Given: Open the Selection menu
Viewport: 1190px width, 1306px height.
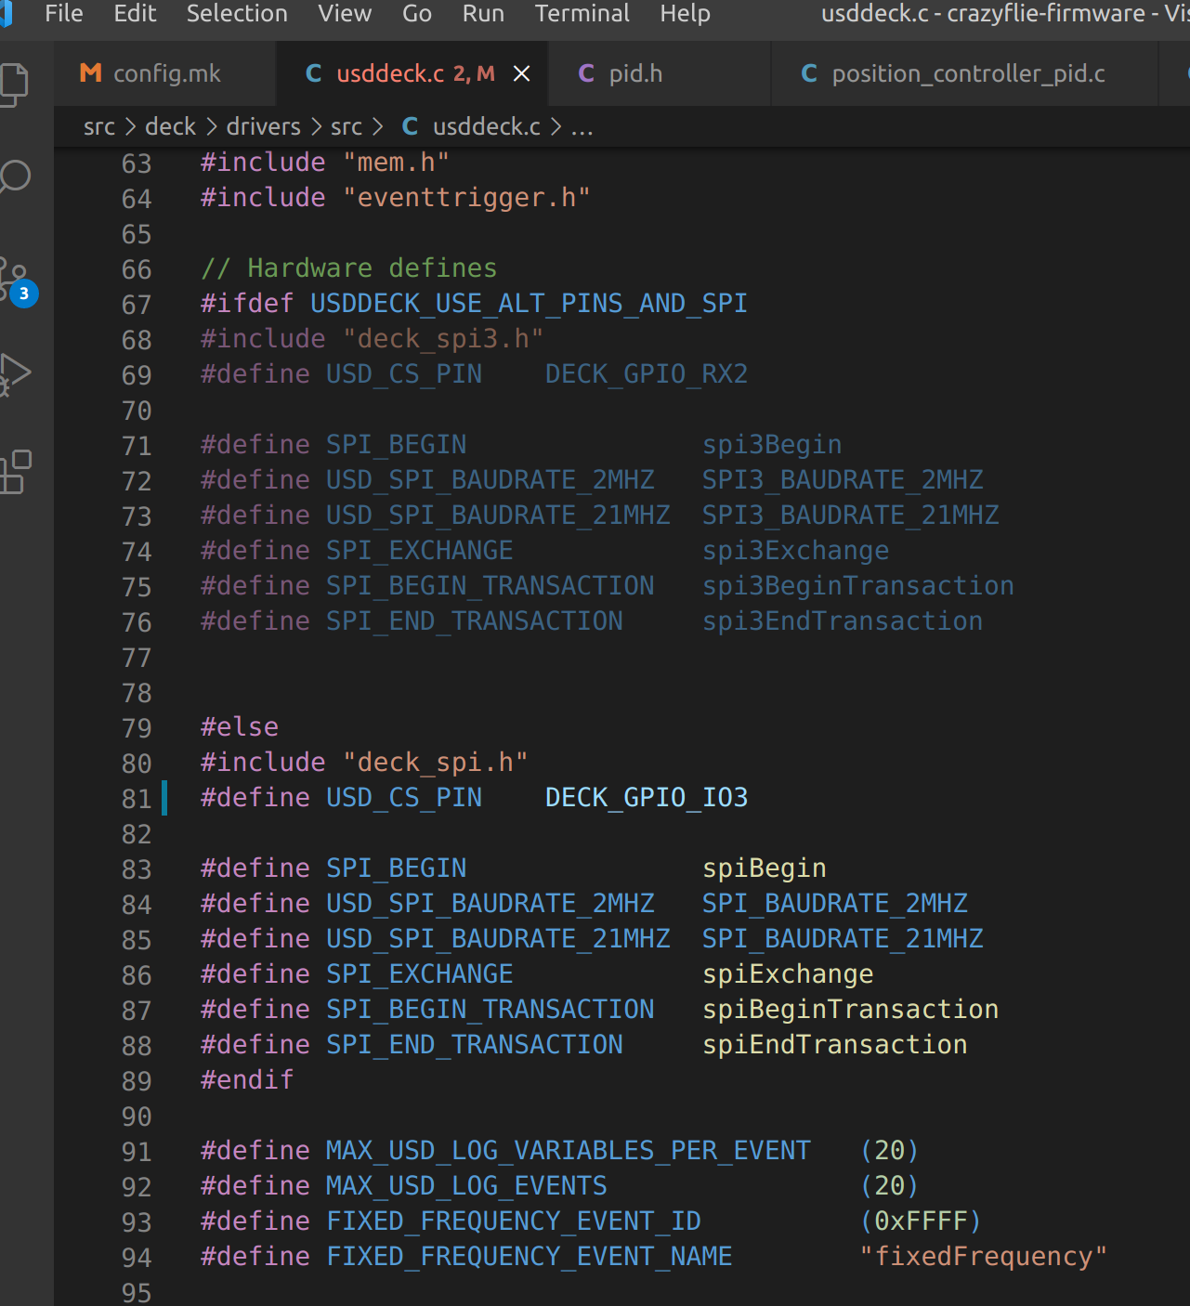Looking at the screenshot, I should 237,14.
